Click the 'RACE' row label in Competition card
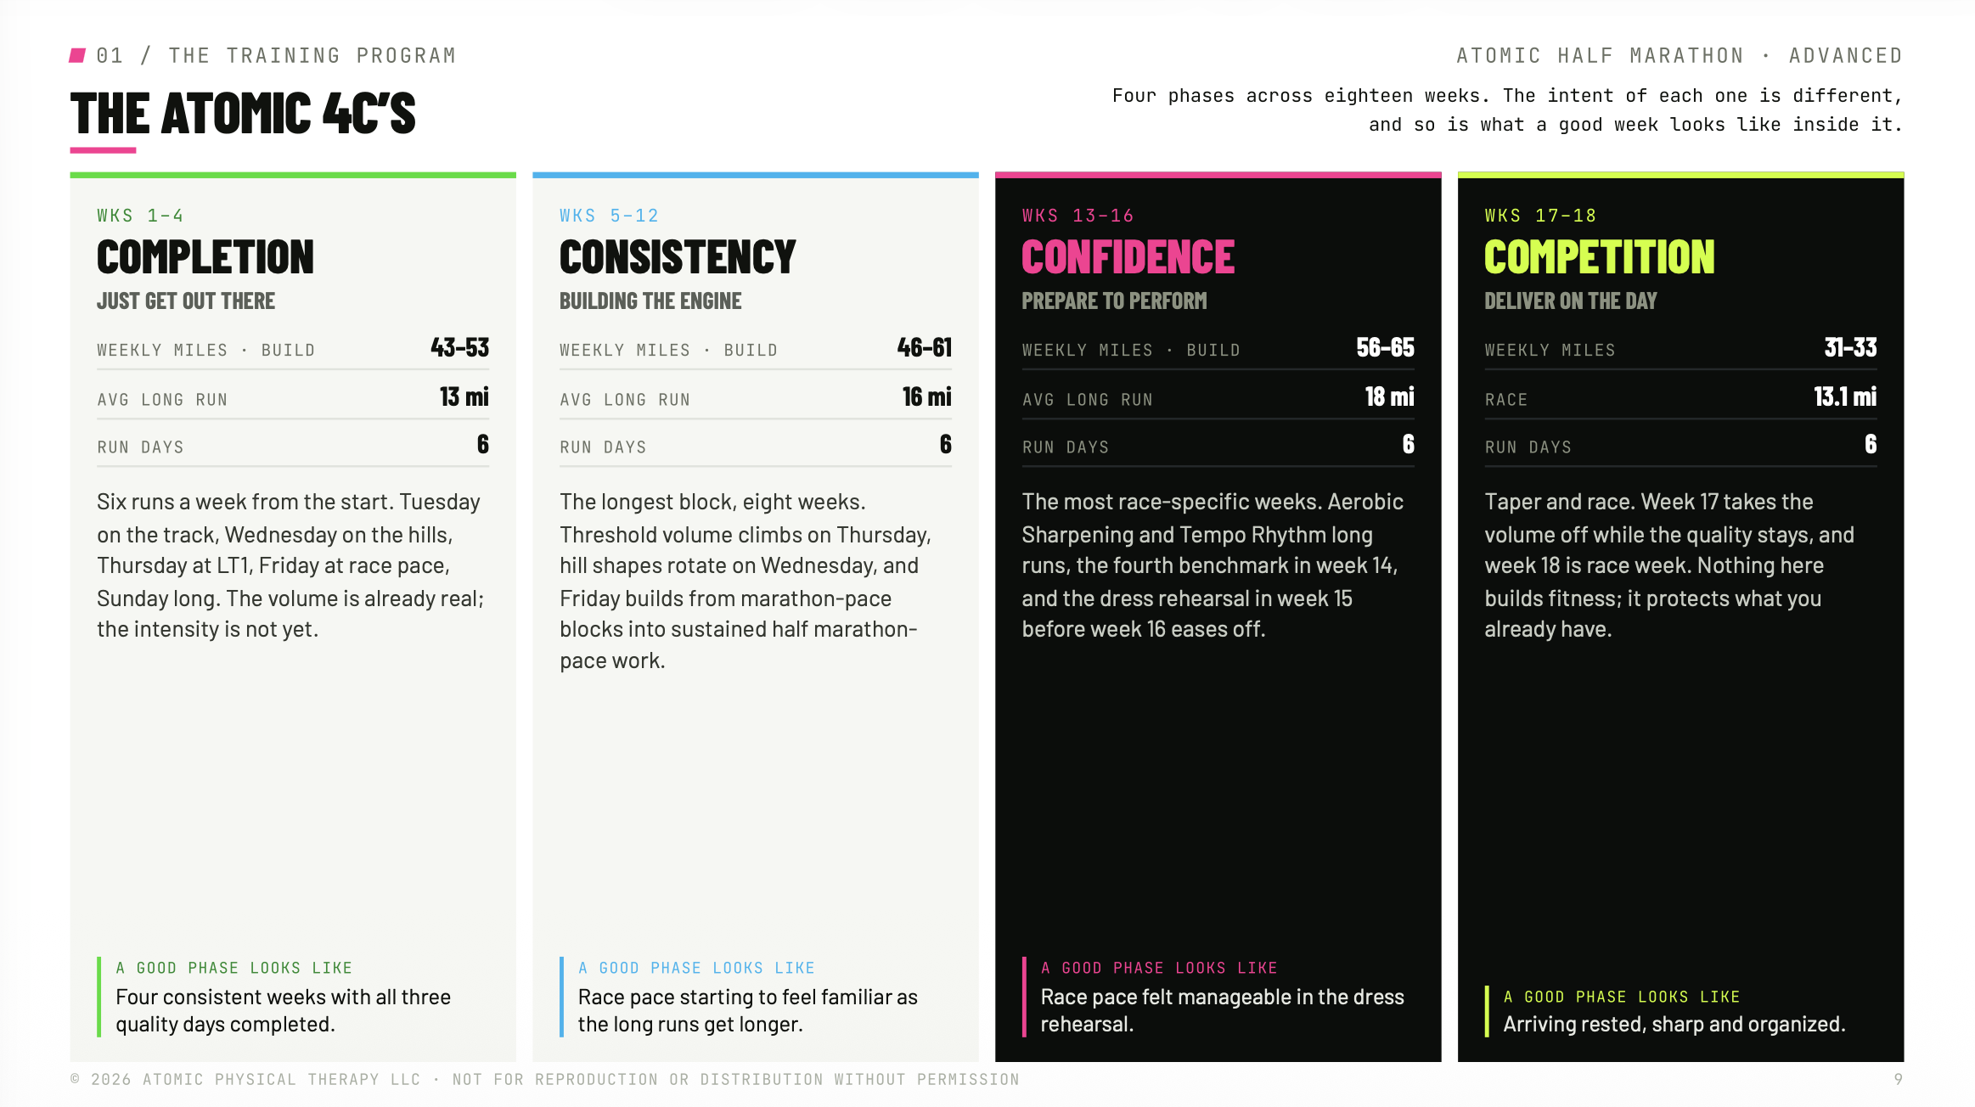 [x=1506, y=400]
